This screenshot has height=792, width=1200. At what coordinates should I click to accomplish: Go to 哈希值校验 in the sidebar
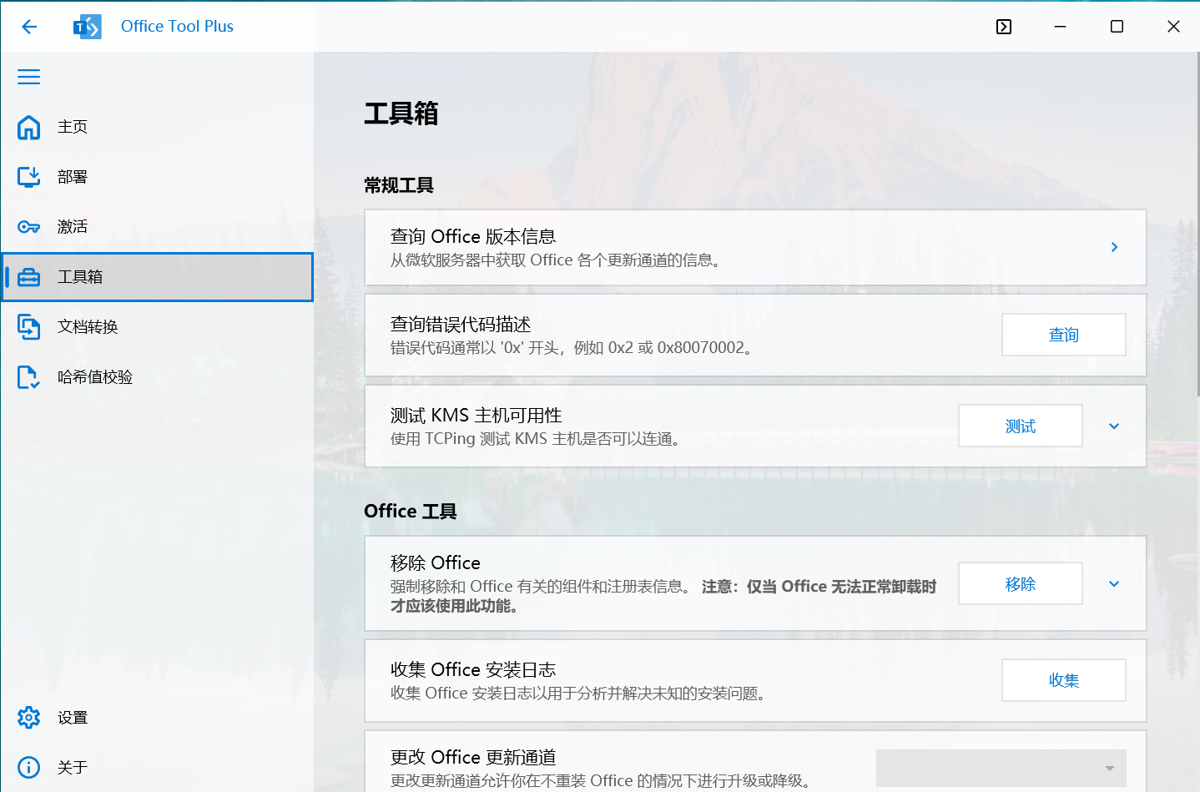(x=157, y=377)
